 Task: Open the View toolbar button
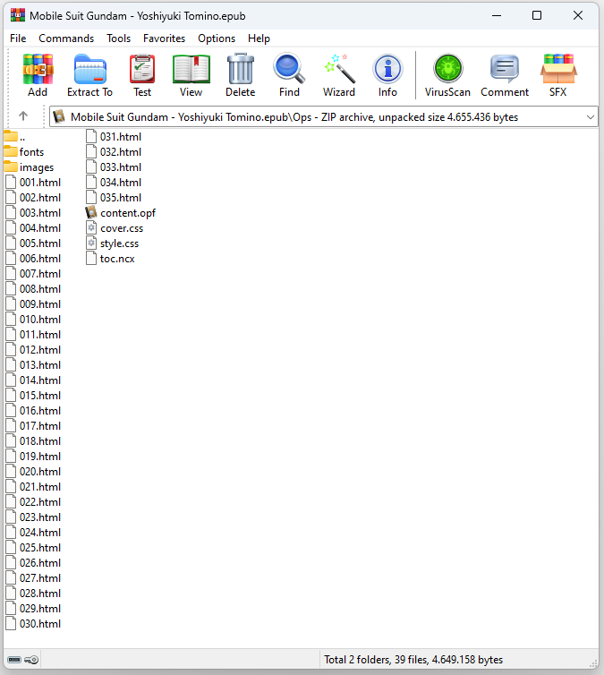191,69
